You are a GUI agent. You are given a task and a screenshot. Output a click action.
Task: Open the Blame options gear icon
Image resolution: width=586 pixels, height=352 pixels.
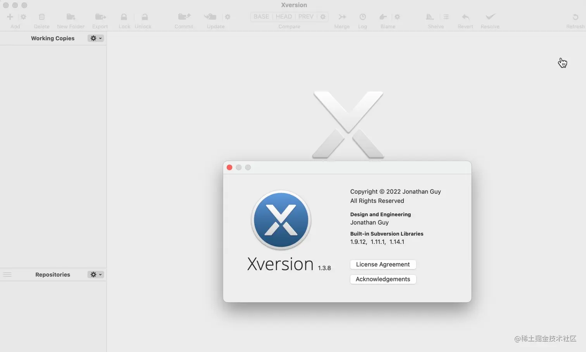click(397, 17)
